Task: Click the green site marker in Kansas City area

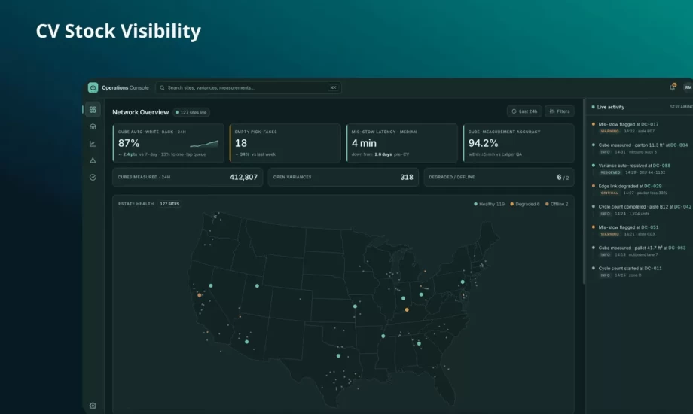Action: coord(355,306)
